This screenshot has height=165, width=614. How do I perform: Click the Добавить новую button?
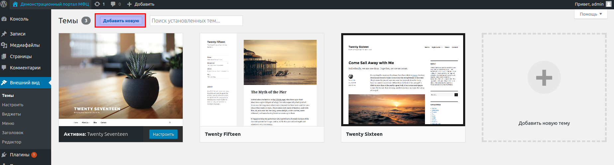[x=121, y=21]
